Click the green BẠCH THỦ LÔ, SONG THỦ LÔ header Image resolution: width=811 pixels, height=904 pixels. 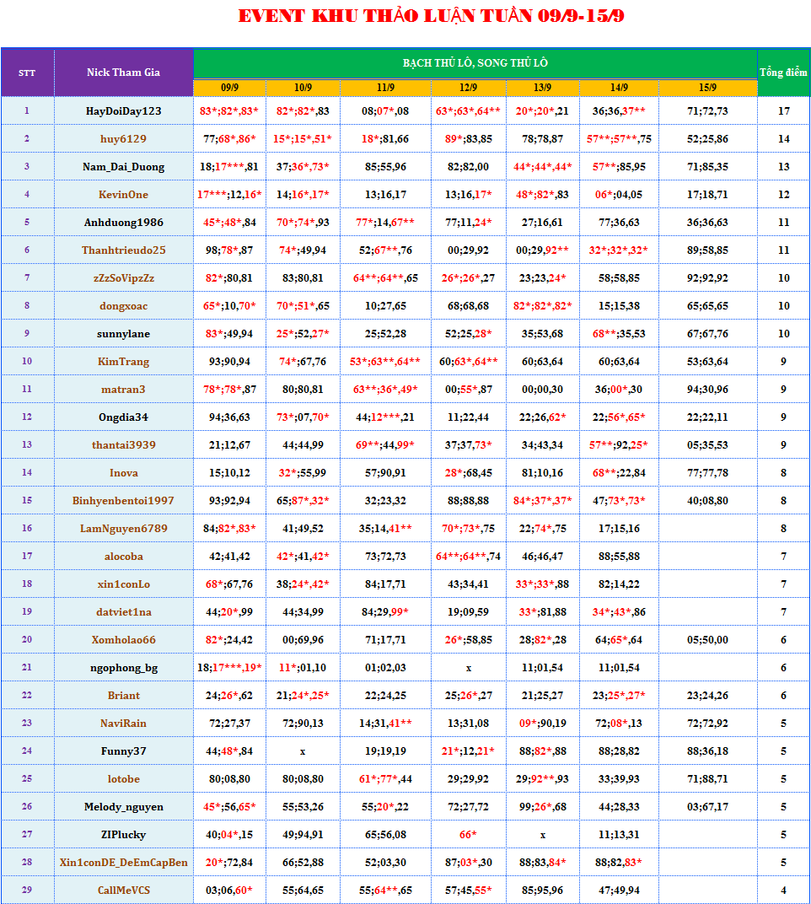(x=475, y=63)
